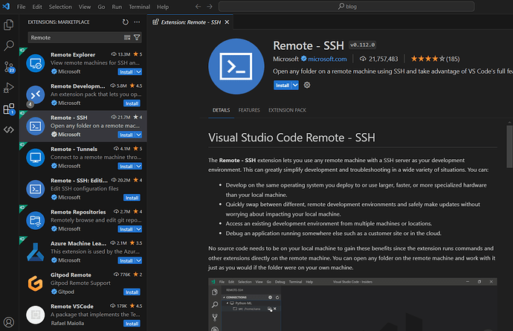Install the Gitpod Remote extension
513x331 pixels.
pos(132,292)
